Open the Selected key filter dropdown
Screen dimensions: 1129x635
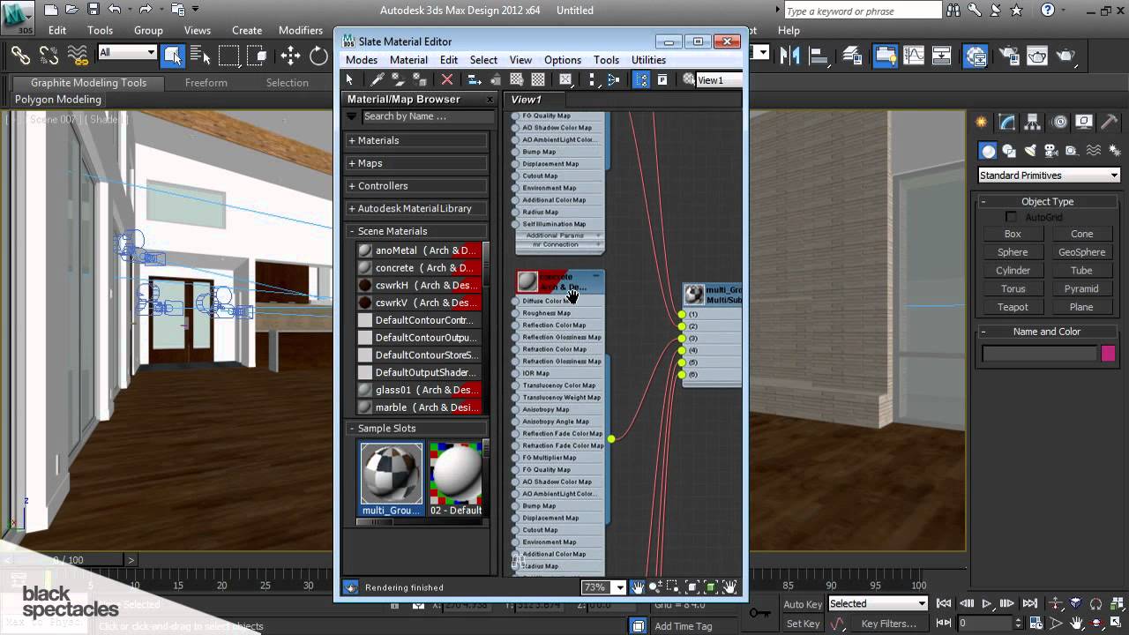(x=878, y=604)
